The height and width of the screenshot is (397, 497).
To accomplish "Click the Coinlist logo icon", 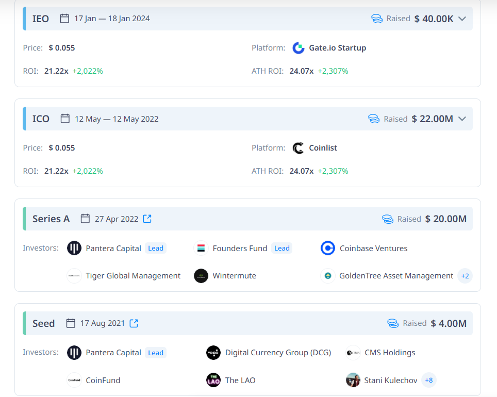I will [x=299, y=148].
